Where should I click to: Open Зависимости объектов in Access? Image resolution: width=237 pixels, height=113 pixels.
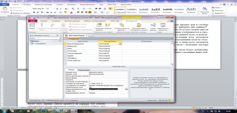163,27
